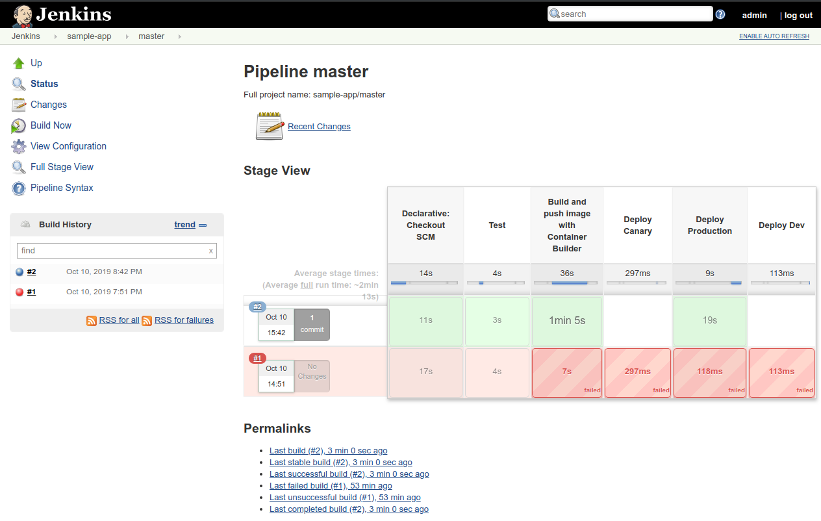821x521 pixels.
Task: Open build #1 failed 297ms Deploy Canary cell
Action: click(x=637, y=372)
